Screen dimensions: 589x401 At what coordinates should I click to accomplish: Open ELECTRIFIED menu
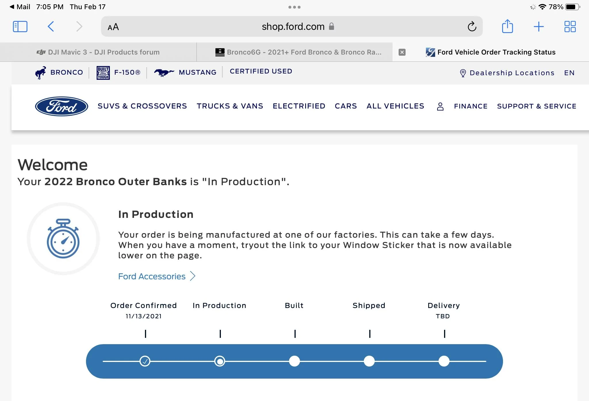299,106
